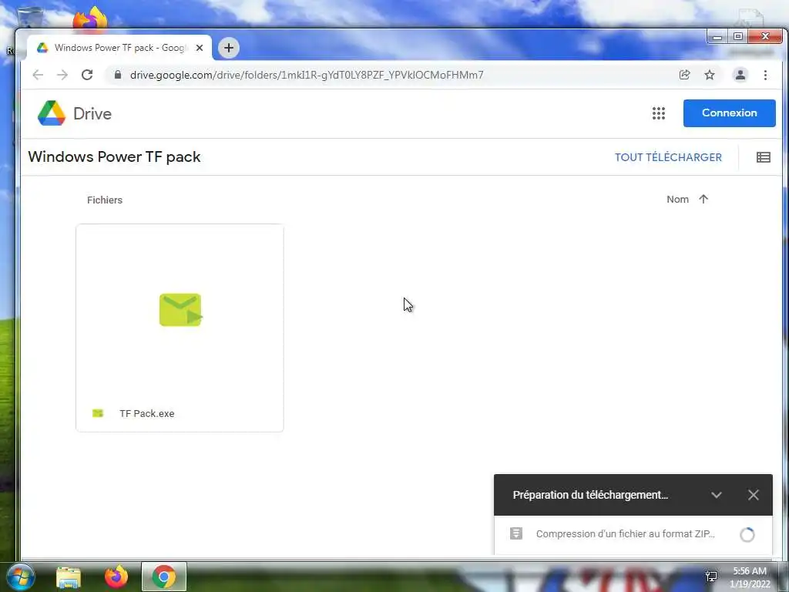
Task: Close the Windows Power TF pack tab
Action: pos(200,48)
